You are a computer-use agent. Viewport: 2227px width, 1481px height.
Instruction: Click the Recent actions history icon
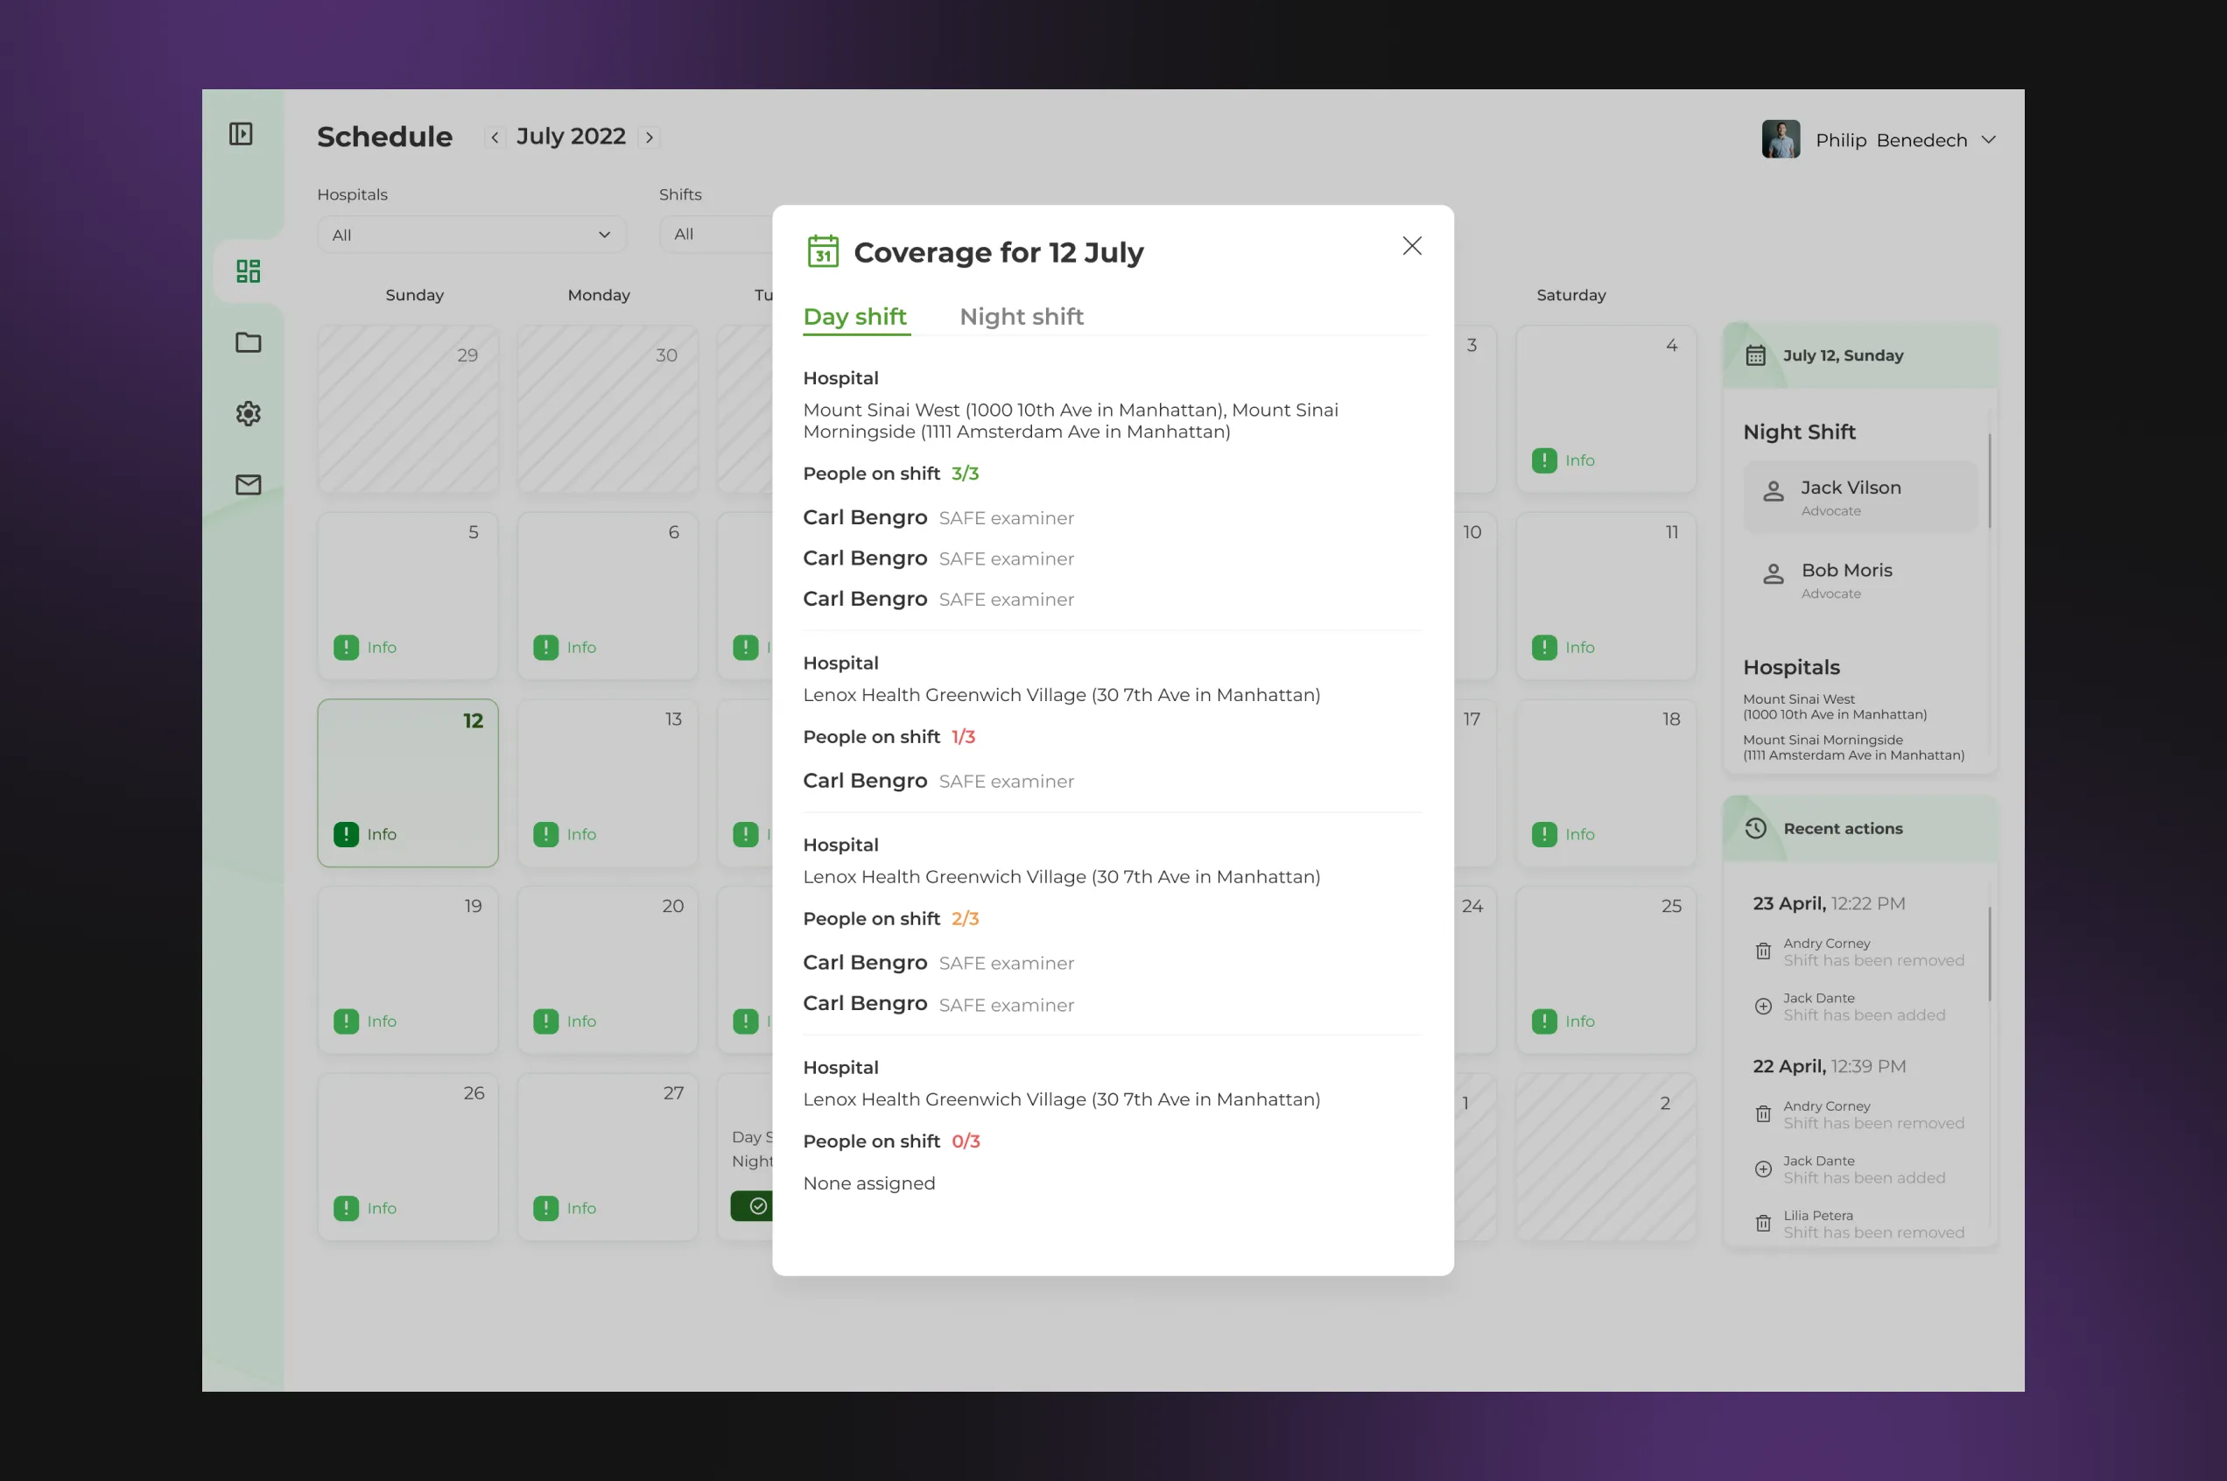(x=1755, y=828)
